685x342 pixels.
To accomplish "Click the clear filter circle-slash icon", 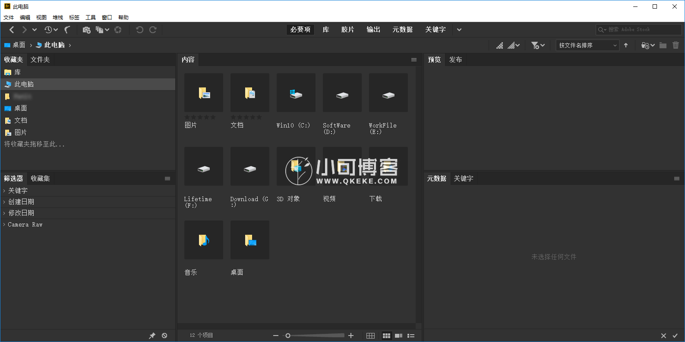I will [x=164, y=336].
